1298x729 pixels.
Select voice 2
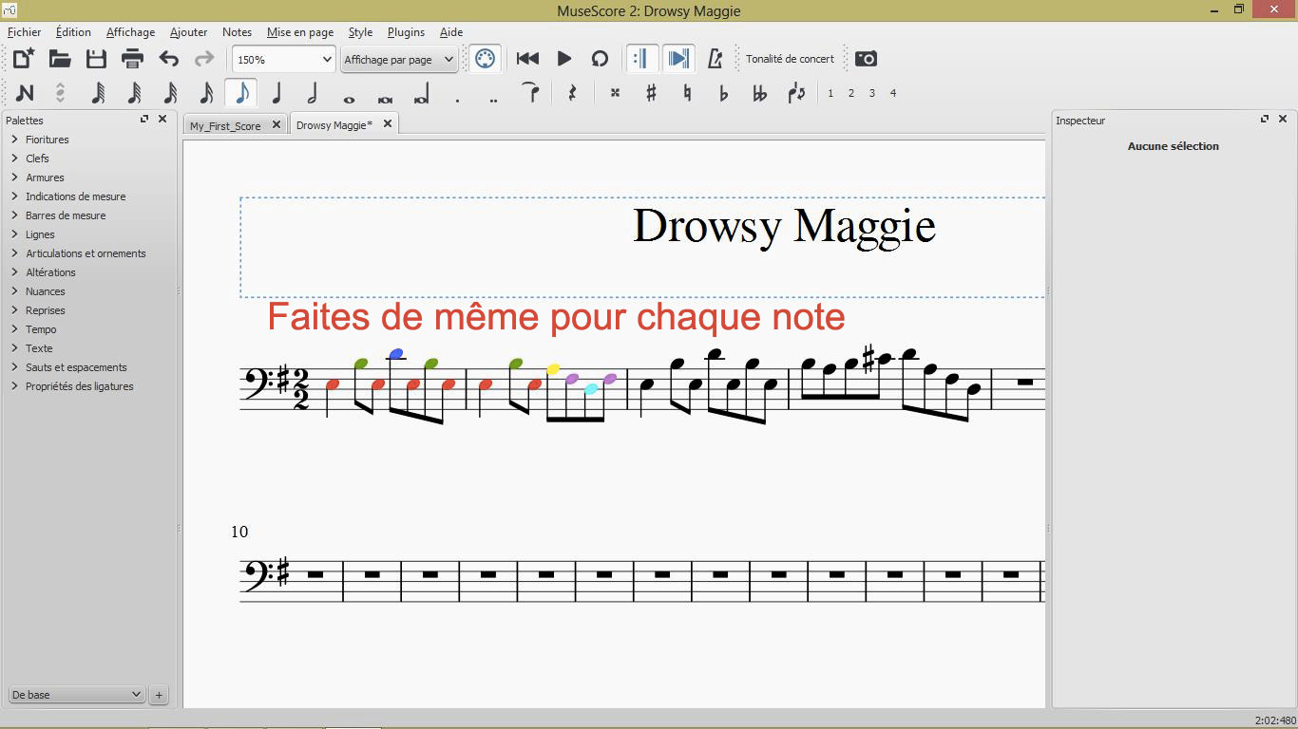tap(851, 93)
